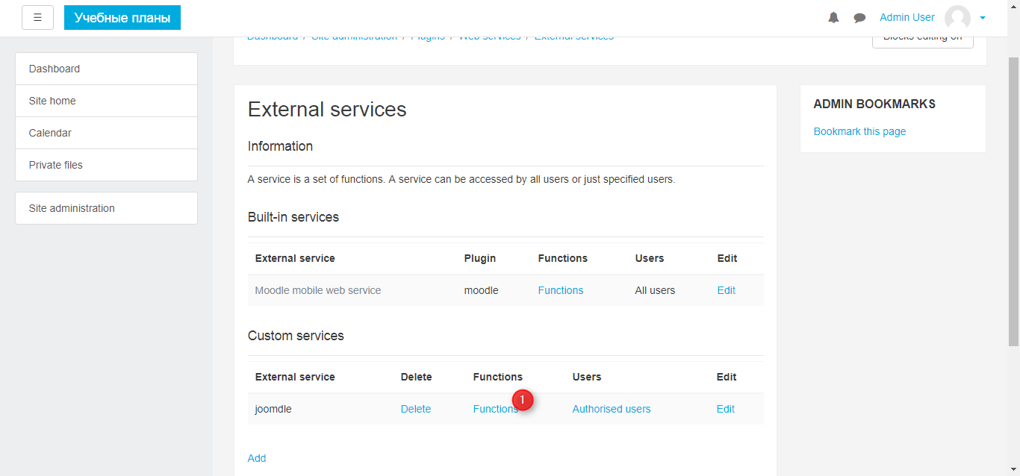
Task: Delete the joomdle custom service
Action: [x=415, y=409]
